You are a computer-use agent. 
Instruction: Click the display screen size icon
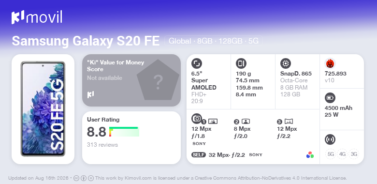[197, 63]
